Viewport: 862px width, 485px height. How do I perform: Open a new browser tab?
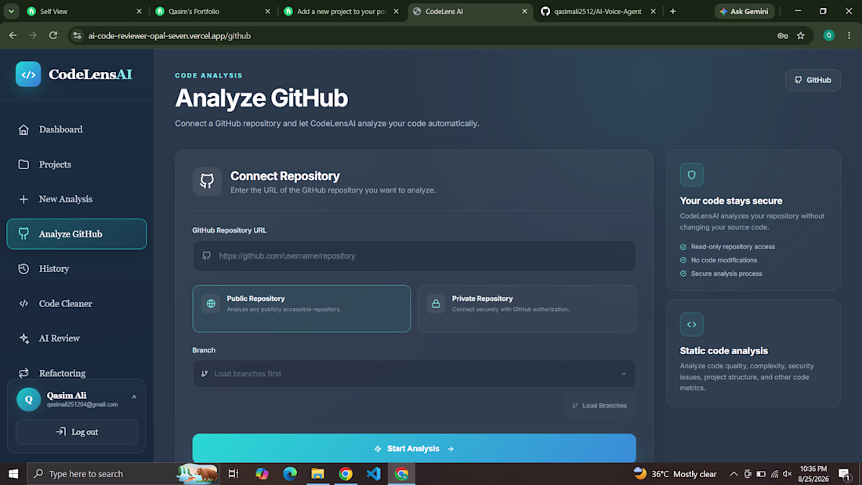pos(673,11)
